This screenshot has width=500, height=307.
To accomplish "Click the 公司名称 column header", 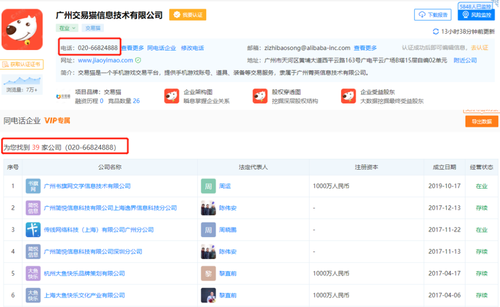I will [x=109, y=167].
